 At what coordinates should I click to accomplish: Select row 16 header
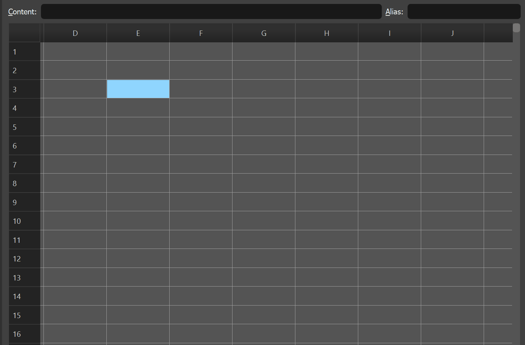(x=24, y=334)
